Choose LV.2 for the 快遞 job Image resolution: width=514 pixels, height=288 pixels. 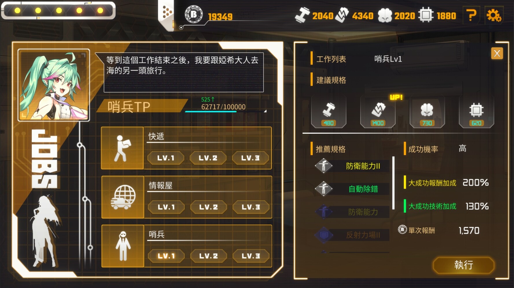208,158
